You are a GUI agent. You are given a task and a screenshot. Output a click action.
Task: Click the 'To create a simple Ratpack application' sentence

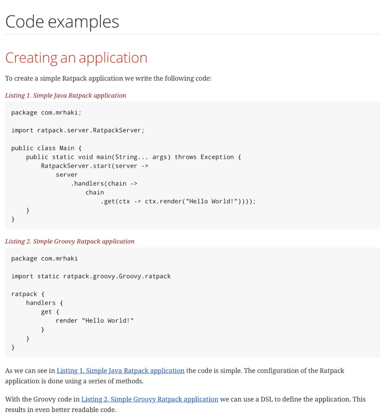coord(108,78)
